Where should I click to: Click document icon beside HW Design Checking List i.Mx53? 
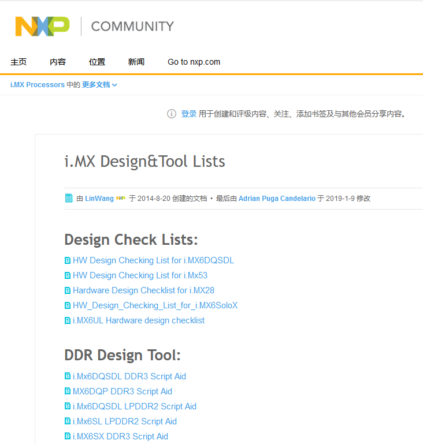pos(68,275)
